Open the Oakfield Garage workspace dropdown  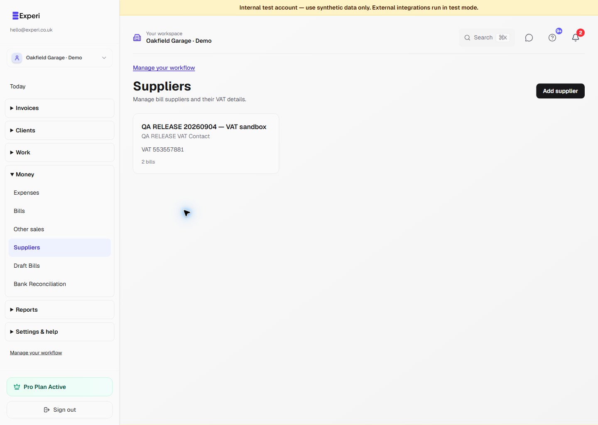59,58
